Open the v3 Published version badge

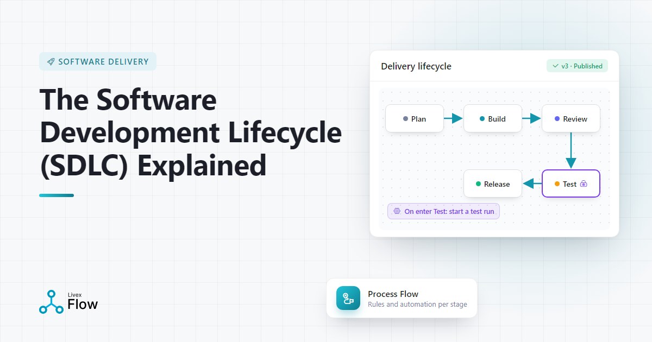[577, 66]
